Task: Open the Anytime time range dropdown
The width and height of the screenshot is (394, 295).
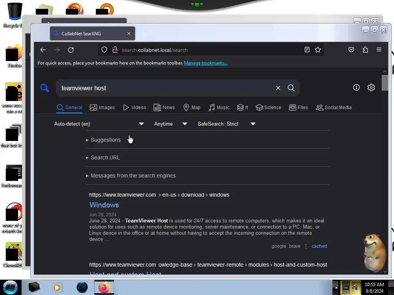Action: tap(170, 124)
